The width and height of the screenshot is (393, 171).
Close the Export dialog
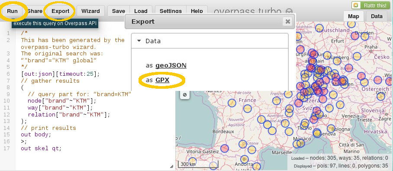(288, 21)
